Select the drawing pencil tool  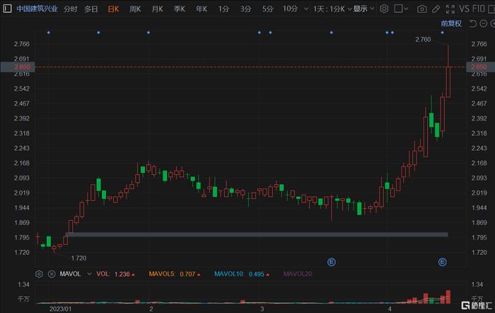(436, 9)
